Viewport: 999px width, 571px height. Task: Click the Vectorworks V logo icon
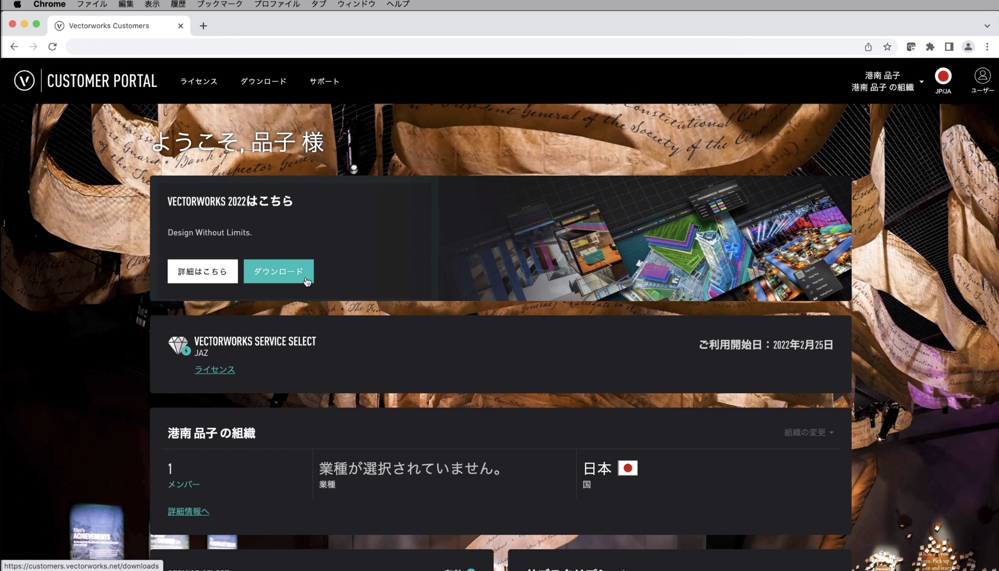click(24, 80)
